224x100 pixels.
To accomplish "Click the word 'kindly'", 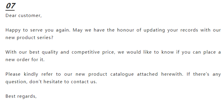I will 31,75.
